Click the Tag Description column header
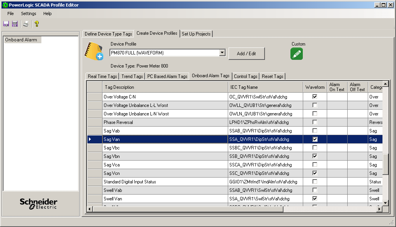Viewport: 396px width, 227px height. tap(165, 87)
